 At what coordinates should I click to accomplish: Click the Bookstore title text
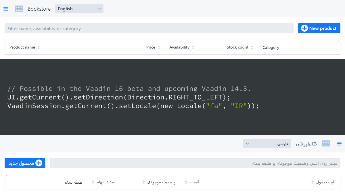[39, 9]
